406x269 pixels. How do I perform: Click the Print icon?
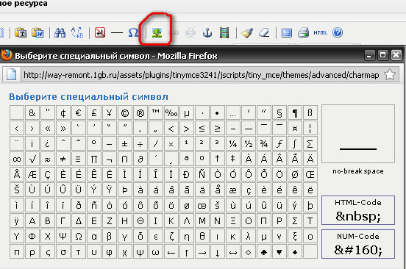click(304, 32)
